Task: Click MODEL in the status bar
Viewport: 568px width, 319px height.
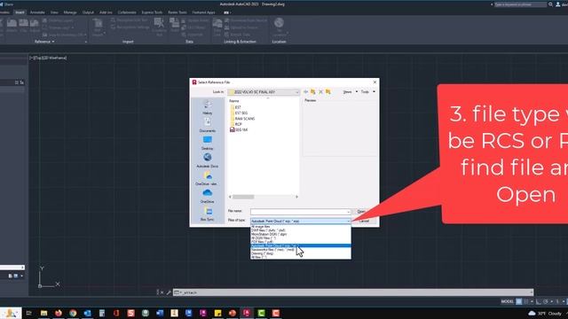Action: (508, 301)
